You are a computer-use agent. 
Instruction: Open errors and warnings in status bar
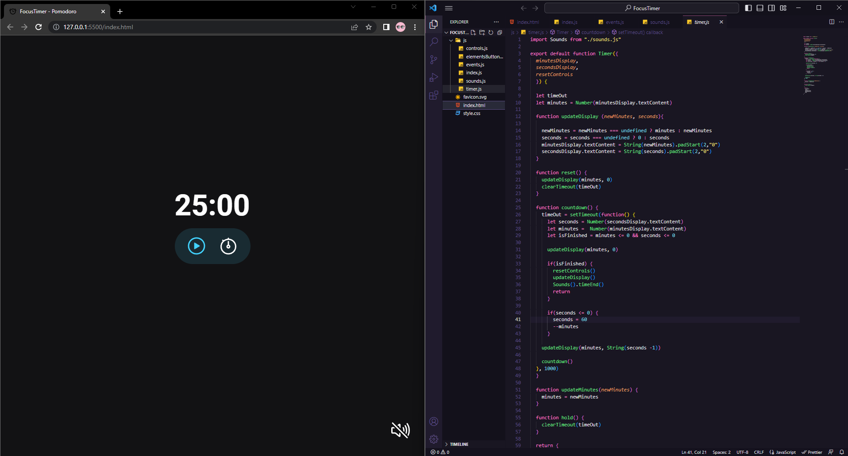pyautogui.click(x=440, y=452)
